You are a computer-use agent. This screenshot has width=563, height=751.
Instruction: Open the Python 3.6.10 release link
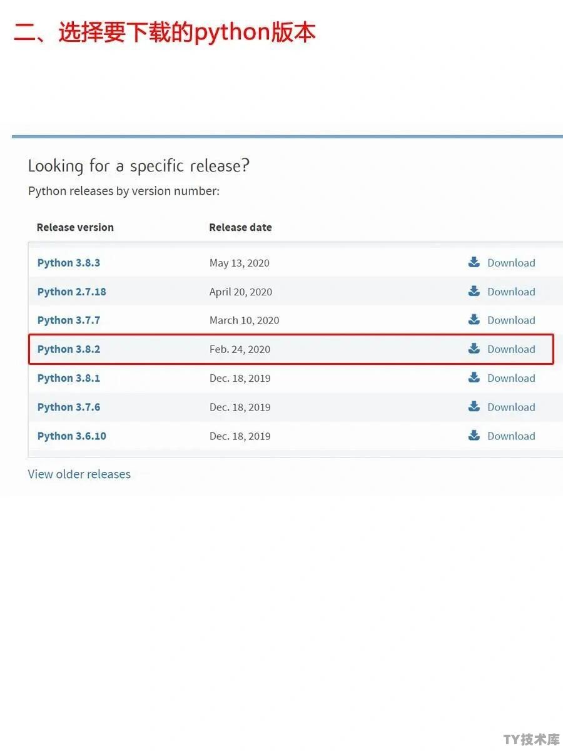(x=72, y=436)
